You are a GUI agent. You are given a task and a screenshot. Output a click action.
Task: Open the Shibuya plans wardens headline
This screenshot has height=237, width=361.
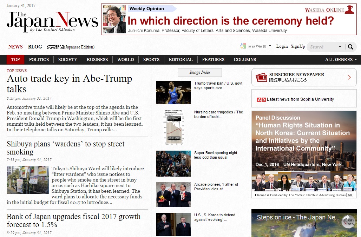point(65,148)
